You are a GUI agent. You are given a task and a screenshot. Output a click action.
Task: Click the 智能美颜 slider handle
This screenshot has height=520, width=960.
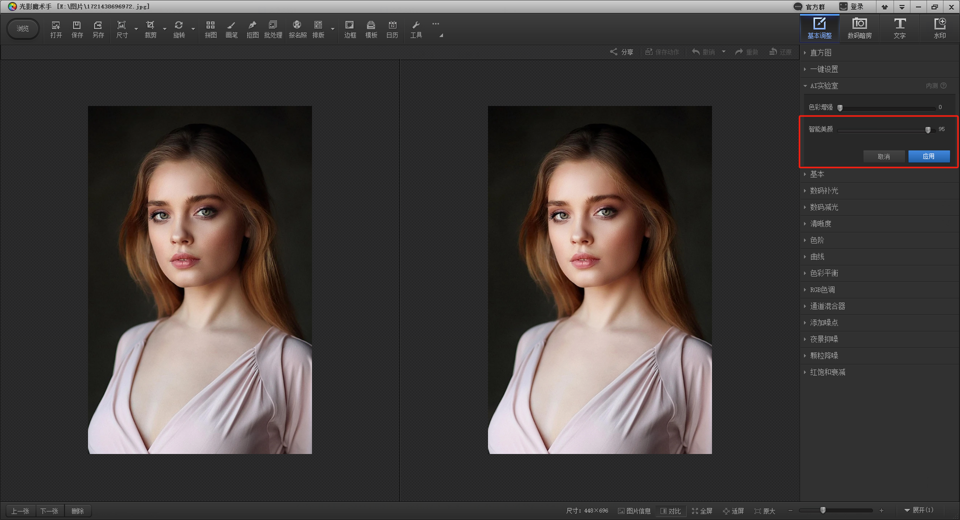pos(928,130)
